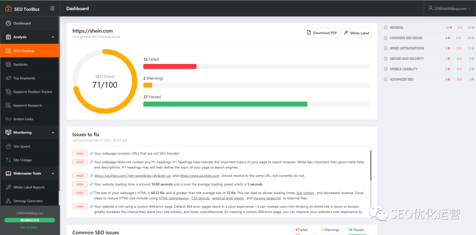
Task: Click the White Label Reports wand icon
Action: point(8,187)
